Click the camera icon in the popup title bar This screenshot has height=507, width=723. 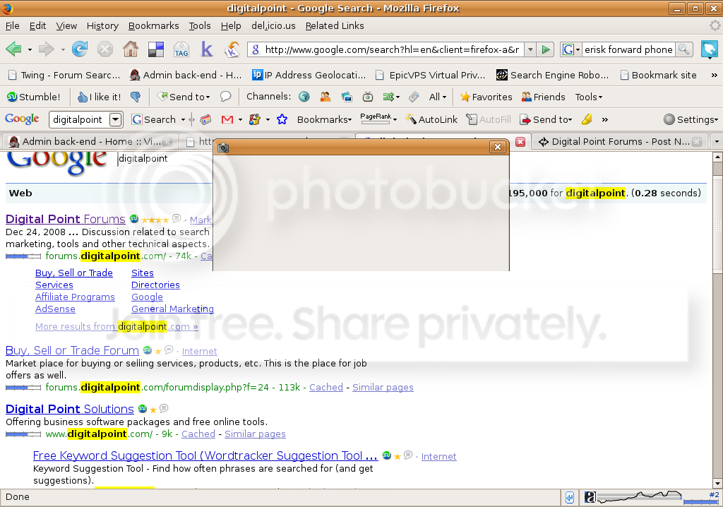(223, 148)
